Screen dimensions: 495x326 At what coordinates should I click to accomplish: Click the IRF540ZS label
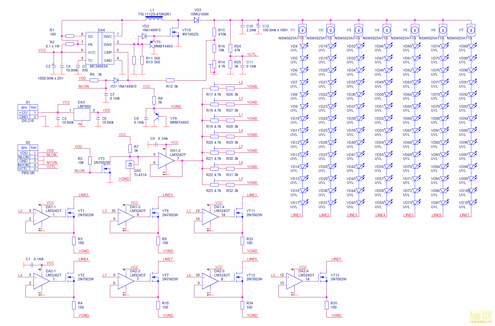coord(190,34)
